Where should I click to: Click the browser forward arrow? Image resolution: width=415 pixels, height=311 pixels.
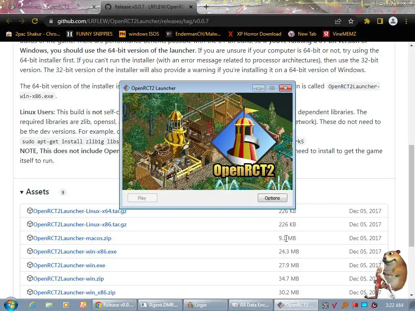22,21
